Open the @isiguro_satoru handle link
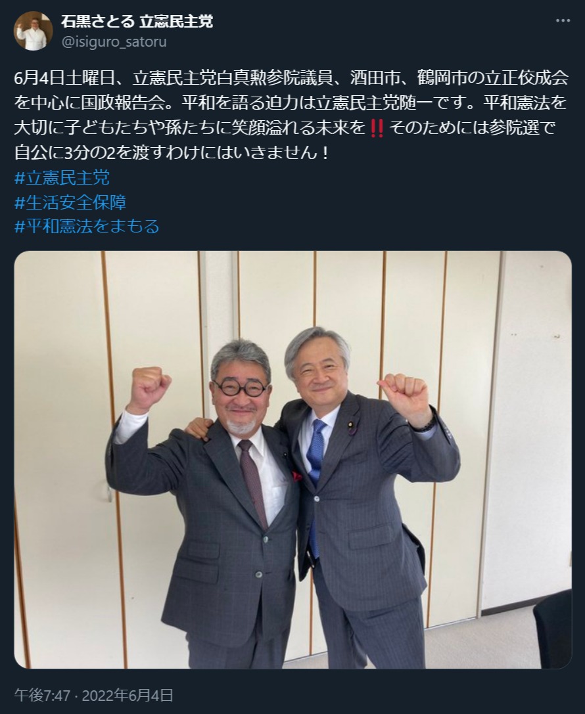This screenshot has height=714, width=585. [x=114, y=42]
